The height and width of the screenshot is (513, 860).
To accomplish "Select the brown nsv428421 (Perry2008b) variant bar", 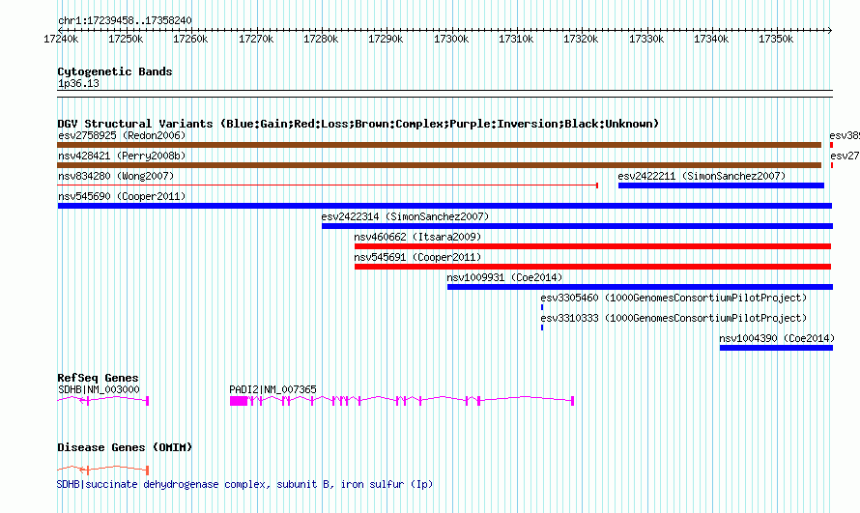I will tap(439, 165).
